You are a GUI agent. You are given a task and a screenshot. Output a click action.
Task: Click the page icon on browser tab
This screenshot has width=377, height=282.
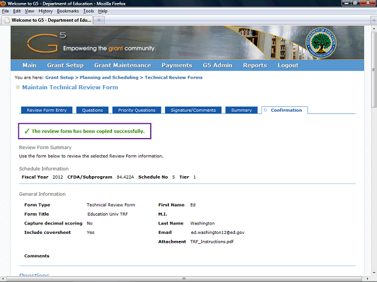click(x=7, y=20)
